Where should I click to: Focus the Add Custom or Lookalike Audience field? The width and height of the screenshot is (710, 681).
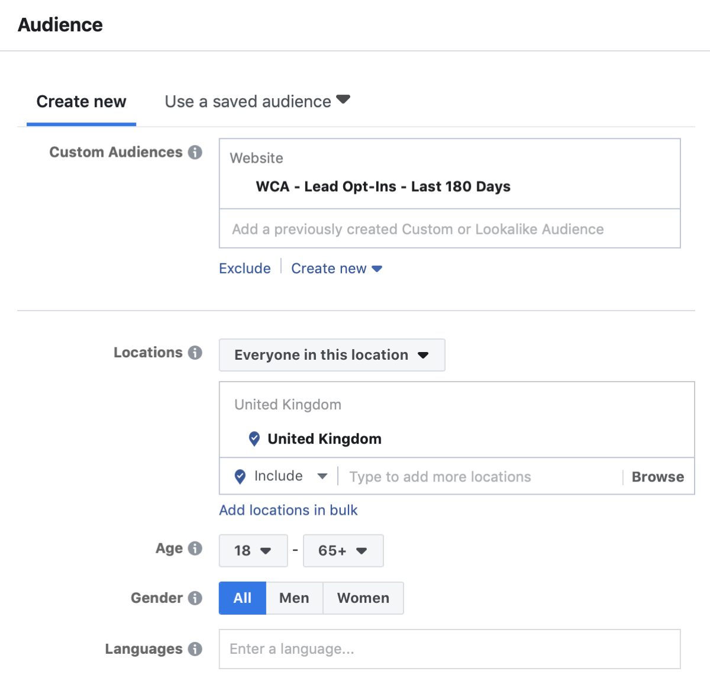pyautogui.click(x=450, y=229)
